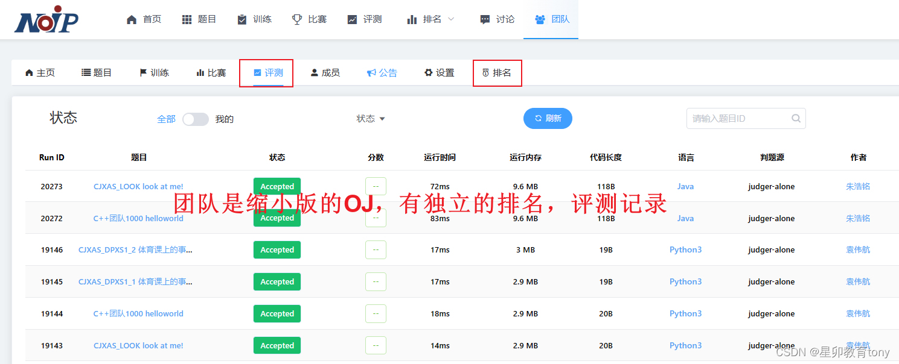The height and width of the screenshot is (364, 899).
Task: Open the 设置 gear icon in team menu
Action: point(427,72)
